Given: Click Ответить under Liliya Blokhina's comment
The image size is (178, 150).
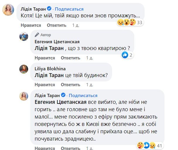Looking at the screenshot, I should point(72,84).
